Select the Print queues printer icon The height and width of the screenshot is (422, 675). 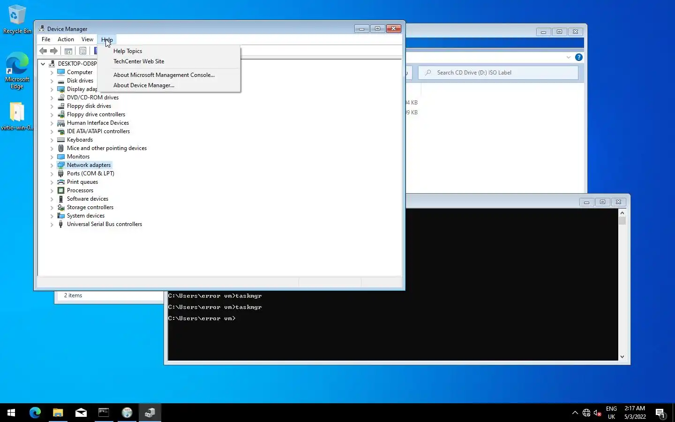(61, 182)
